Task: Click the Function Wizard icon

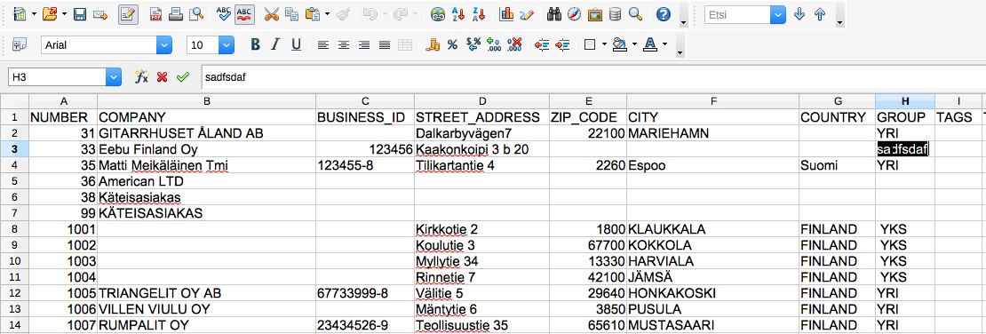Action: [142, 76]
